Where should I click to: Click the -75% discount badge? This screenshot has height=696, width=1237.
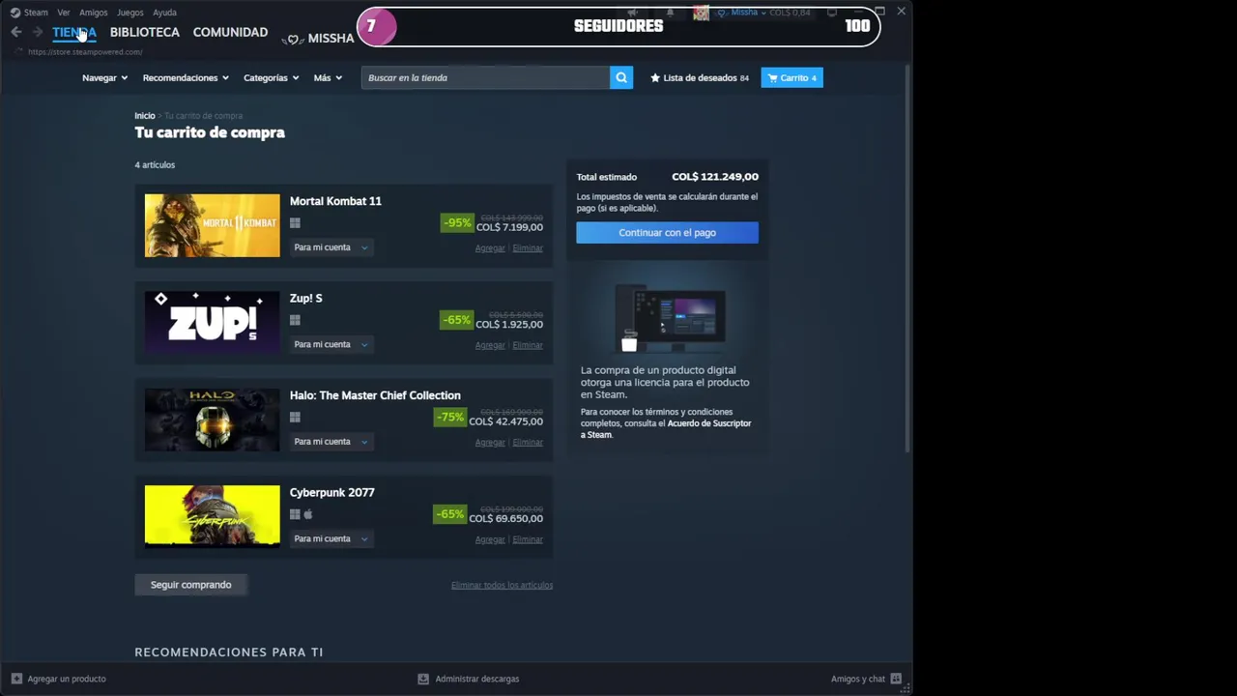tap(450, 417)
